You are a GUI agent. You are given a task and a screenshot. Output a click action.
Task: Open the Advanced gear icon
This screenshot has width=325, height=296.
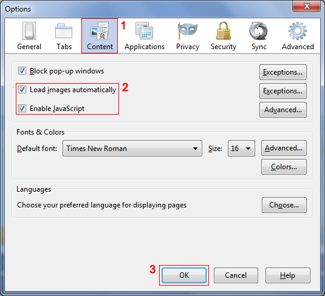click(298, 31)
